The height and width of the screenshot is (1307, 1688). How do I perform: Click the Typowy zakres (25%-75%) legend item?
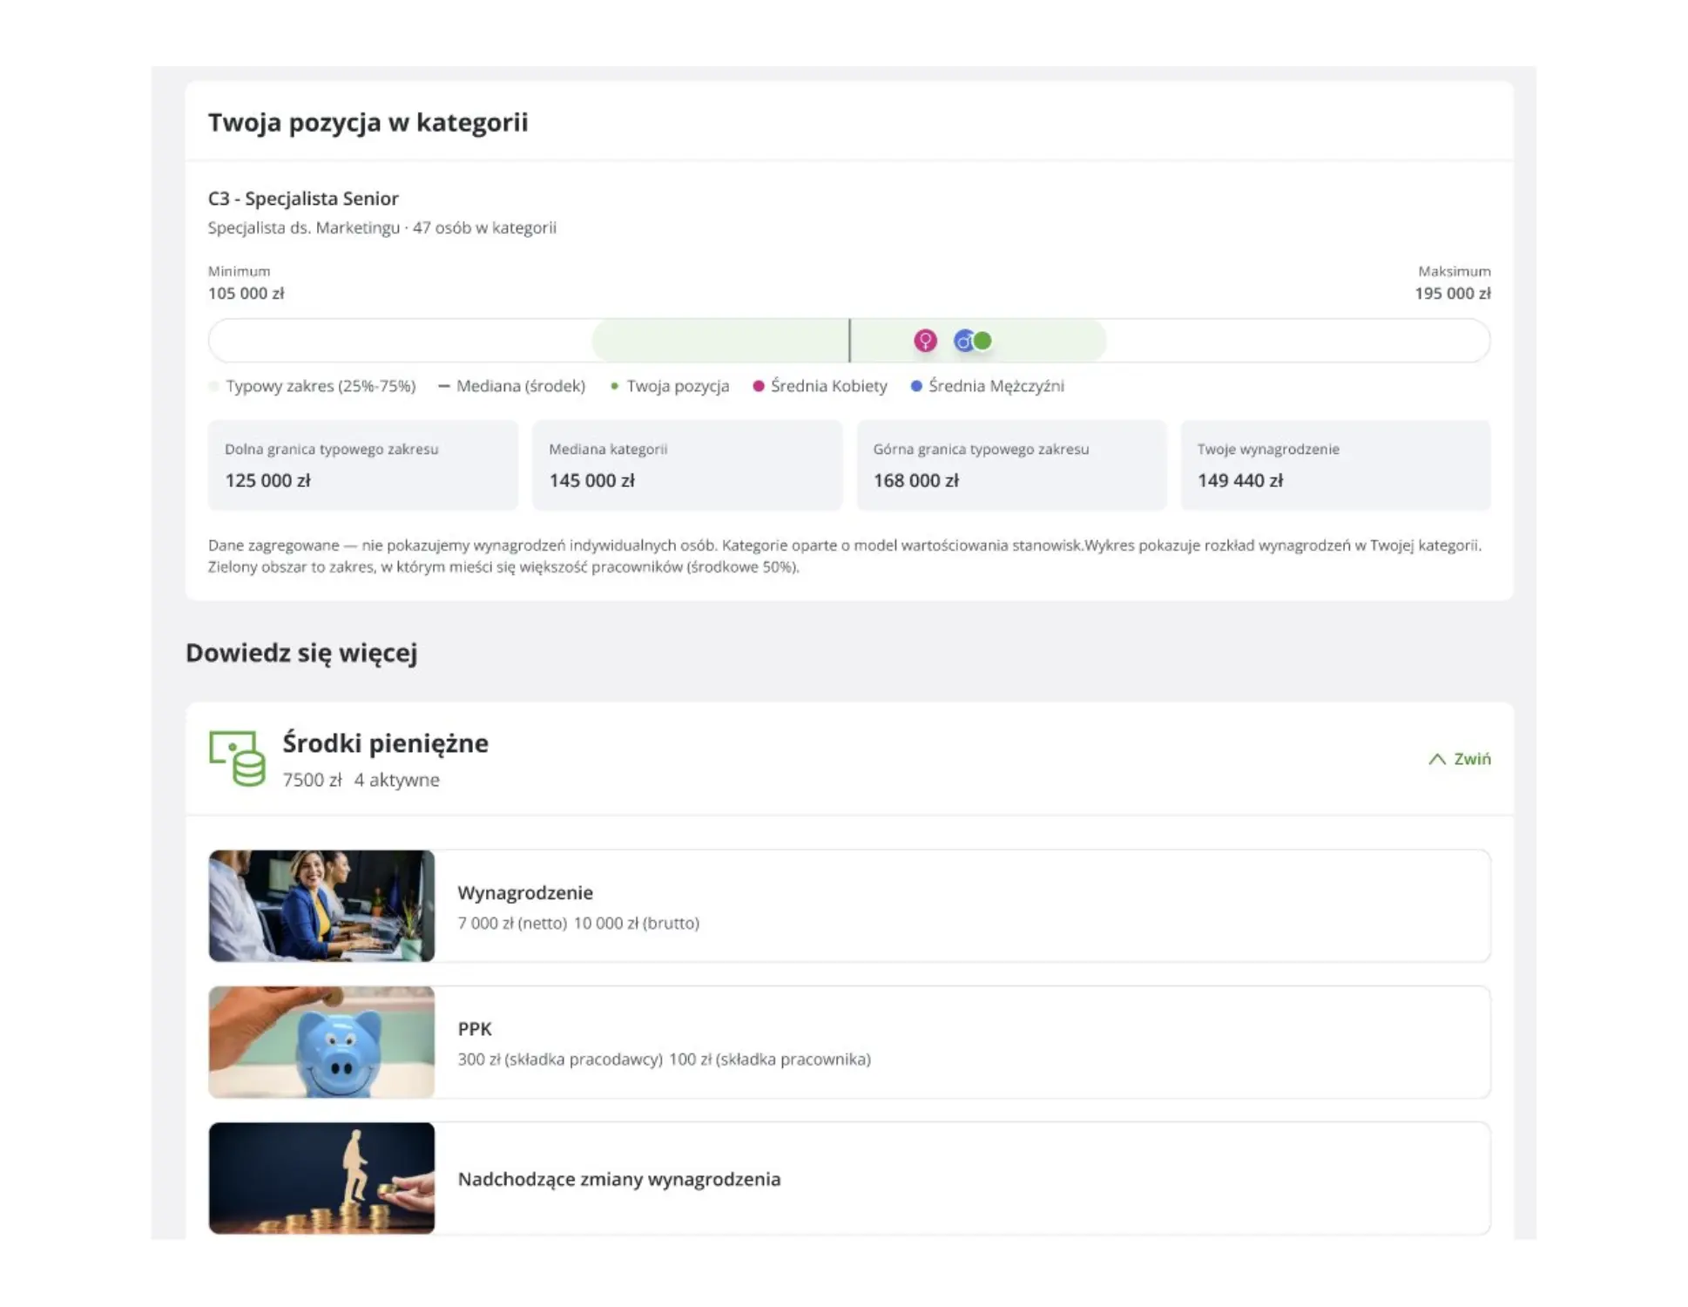pos(320,386)
